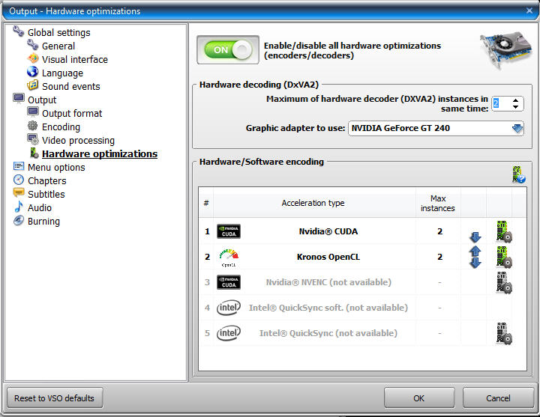The height and width of the screenshot is (417, 540).
Task: Open Audio settings
Action: tap(40, 208)
